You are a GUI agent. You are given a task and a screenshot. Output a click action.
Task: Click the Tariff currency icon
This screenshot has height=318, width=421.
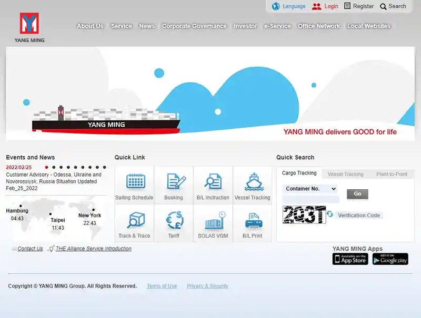(175, 220)
